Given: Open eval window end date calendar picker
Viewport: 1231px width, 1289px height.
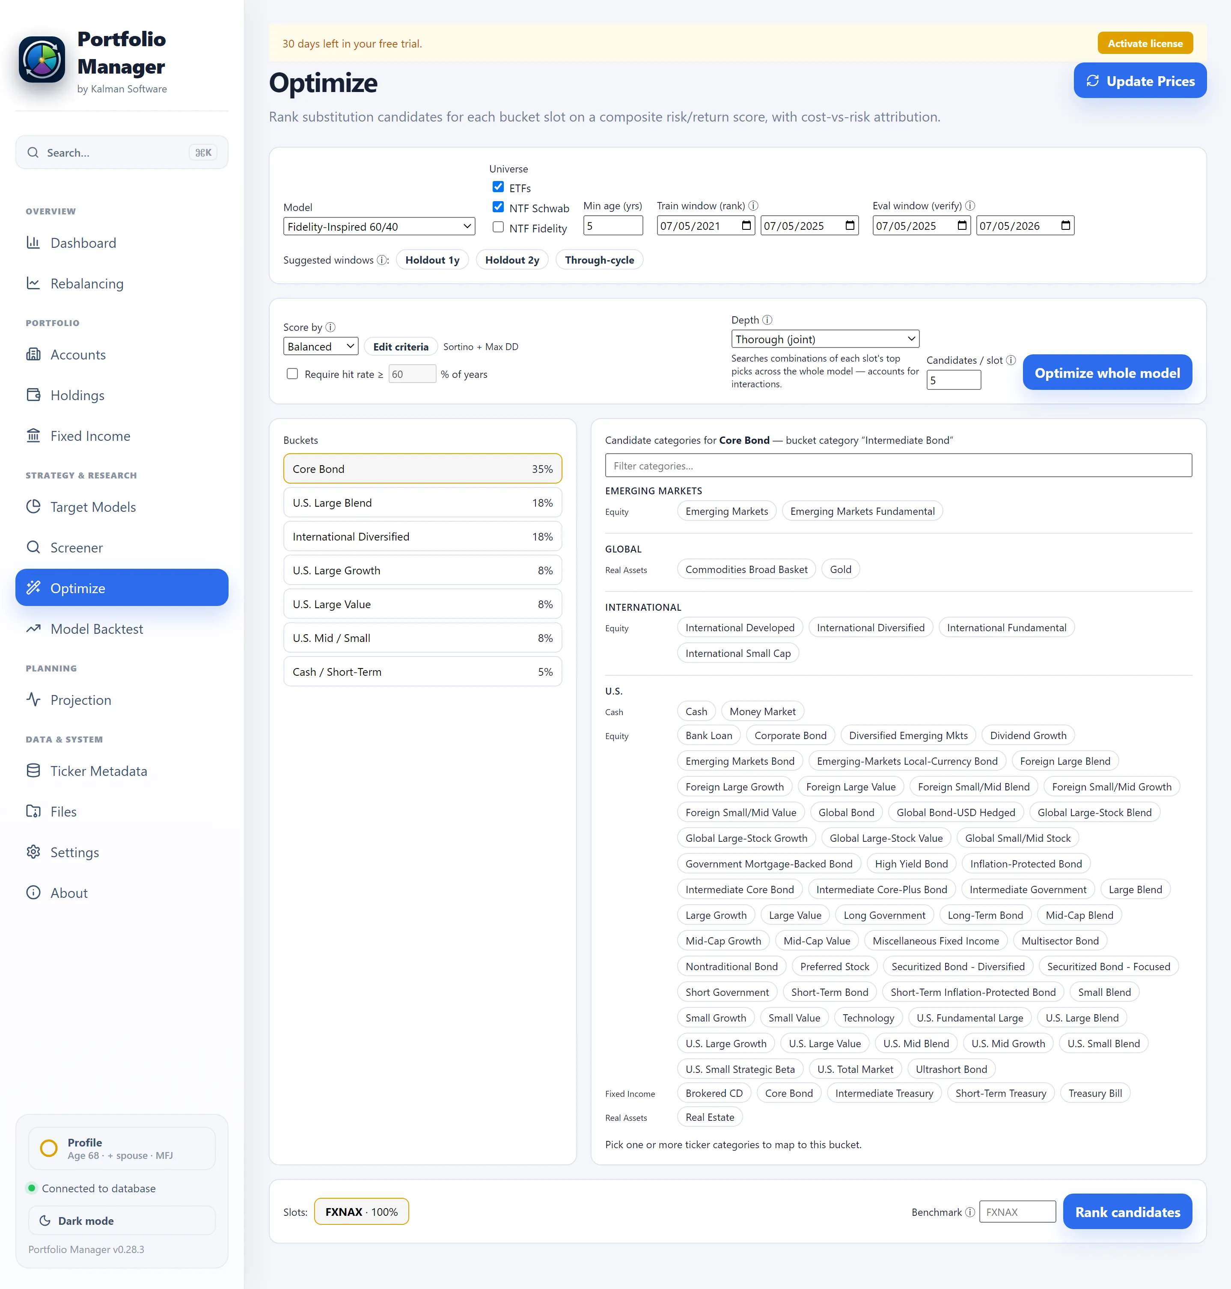Looking at the screenshot, I should pyautogui.click(x=1066, y=226).
